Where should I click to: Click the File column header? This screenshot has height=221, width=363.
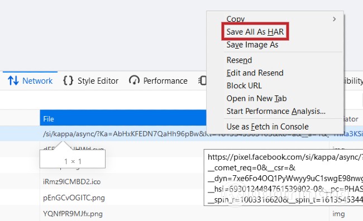click(123, 119)
